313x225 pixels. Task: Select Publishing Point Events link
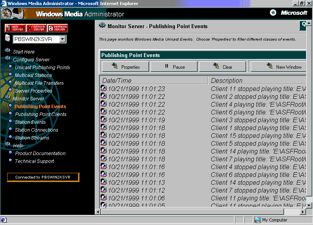40,106
